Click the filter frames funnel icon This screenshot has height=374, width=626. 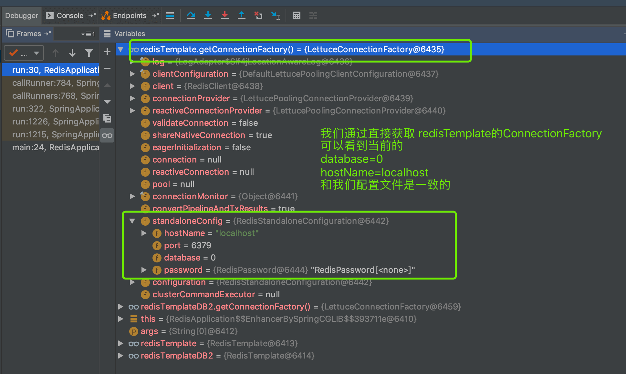(x=89, y=53)
